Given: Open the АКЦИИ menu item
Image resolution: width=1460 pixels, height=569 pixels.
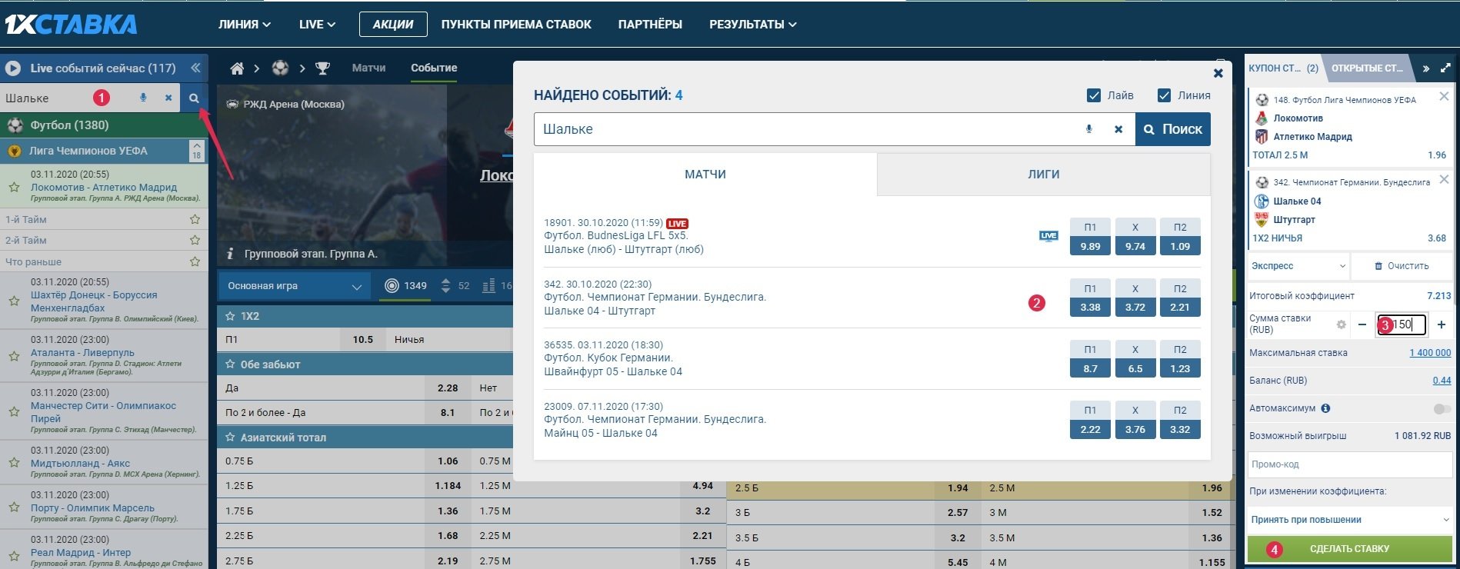Looking at the screenshot, I should (x=393, y=25).
